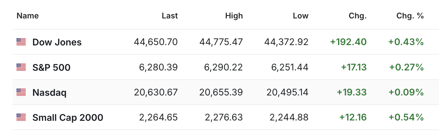Select the Small Cap 2000 +0.54% value
439x131 pixels.
click(x=406, y=117)
